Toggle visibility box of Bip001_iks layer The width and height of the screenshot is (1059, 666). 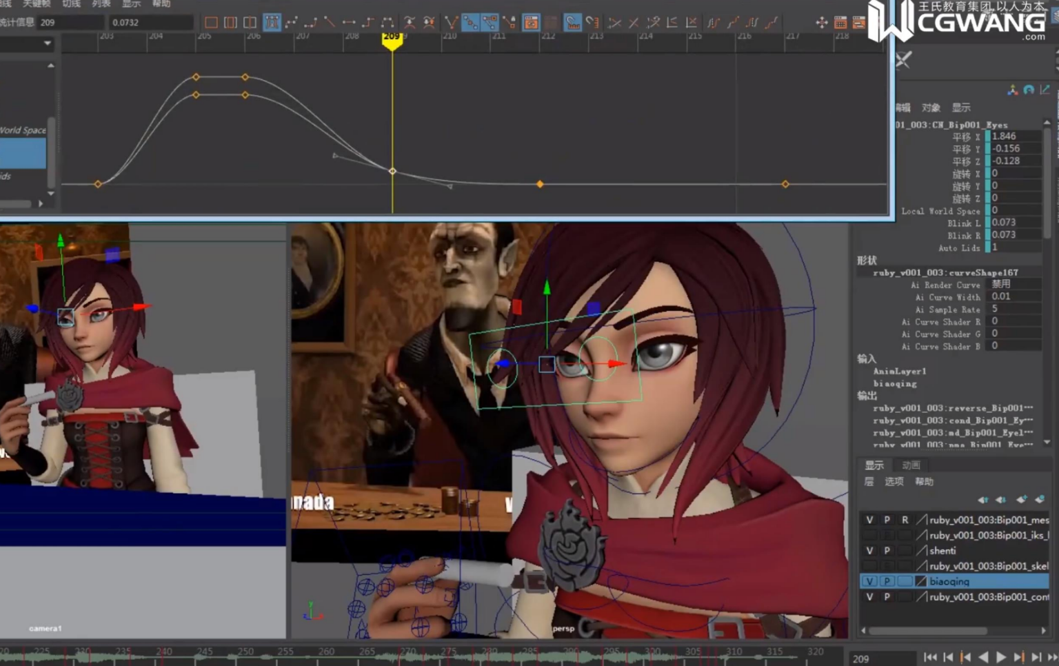pyautogui.click(x=869, y=536)
